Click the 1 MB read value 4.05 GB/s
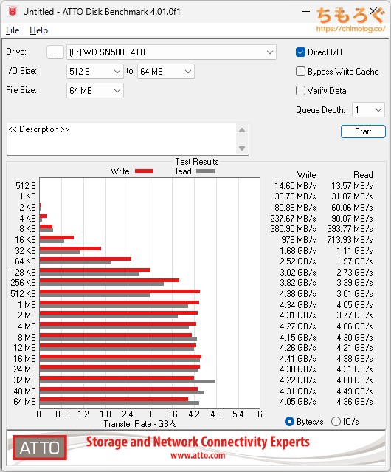The height and width of the screenshot is (472, 391). click(355, 304)
